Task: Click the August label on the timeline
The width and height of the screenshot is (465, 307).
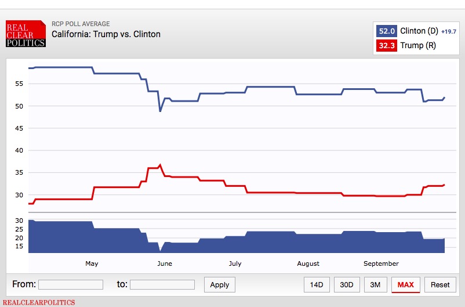Action: pyautogui.click(x=308, y=263)
